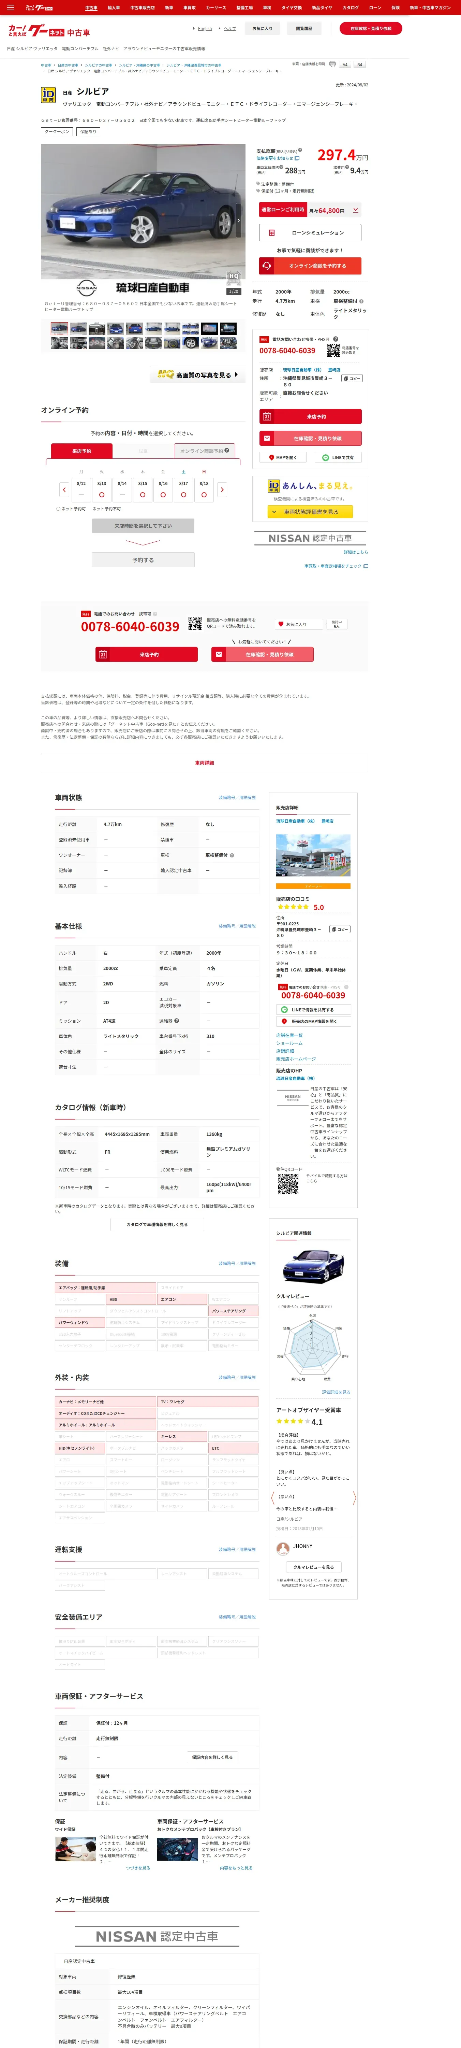Click the 予約する button

pos(143,560)
